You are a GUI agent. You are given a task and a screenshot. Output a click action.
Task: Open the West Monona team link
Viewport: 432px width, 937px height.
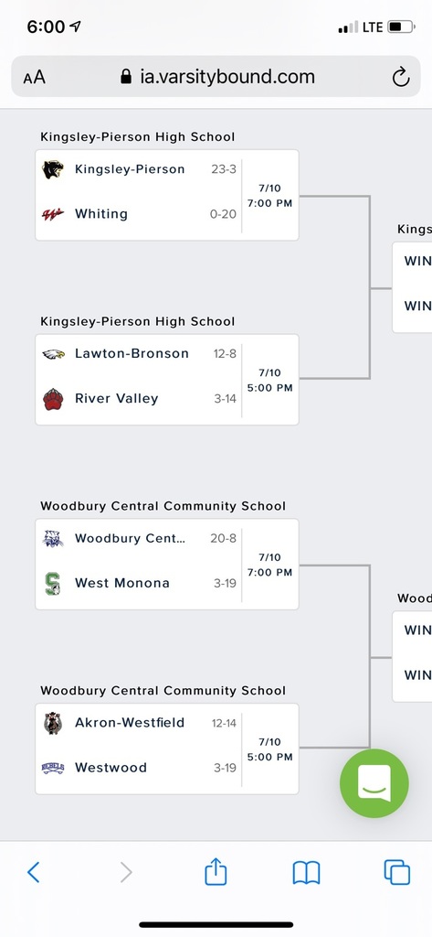(122, 583)
